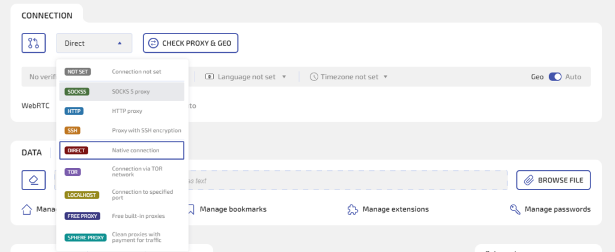Click the Browse File button
The height and width of the screenshot is (252, 615).
click(x=553, y=180)
